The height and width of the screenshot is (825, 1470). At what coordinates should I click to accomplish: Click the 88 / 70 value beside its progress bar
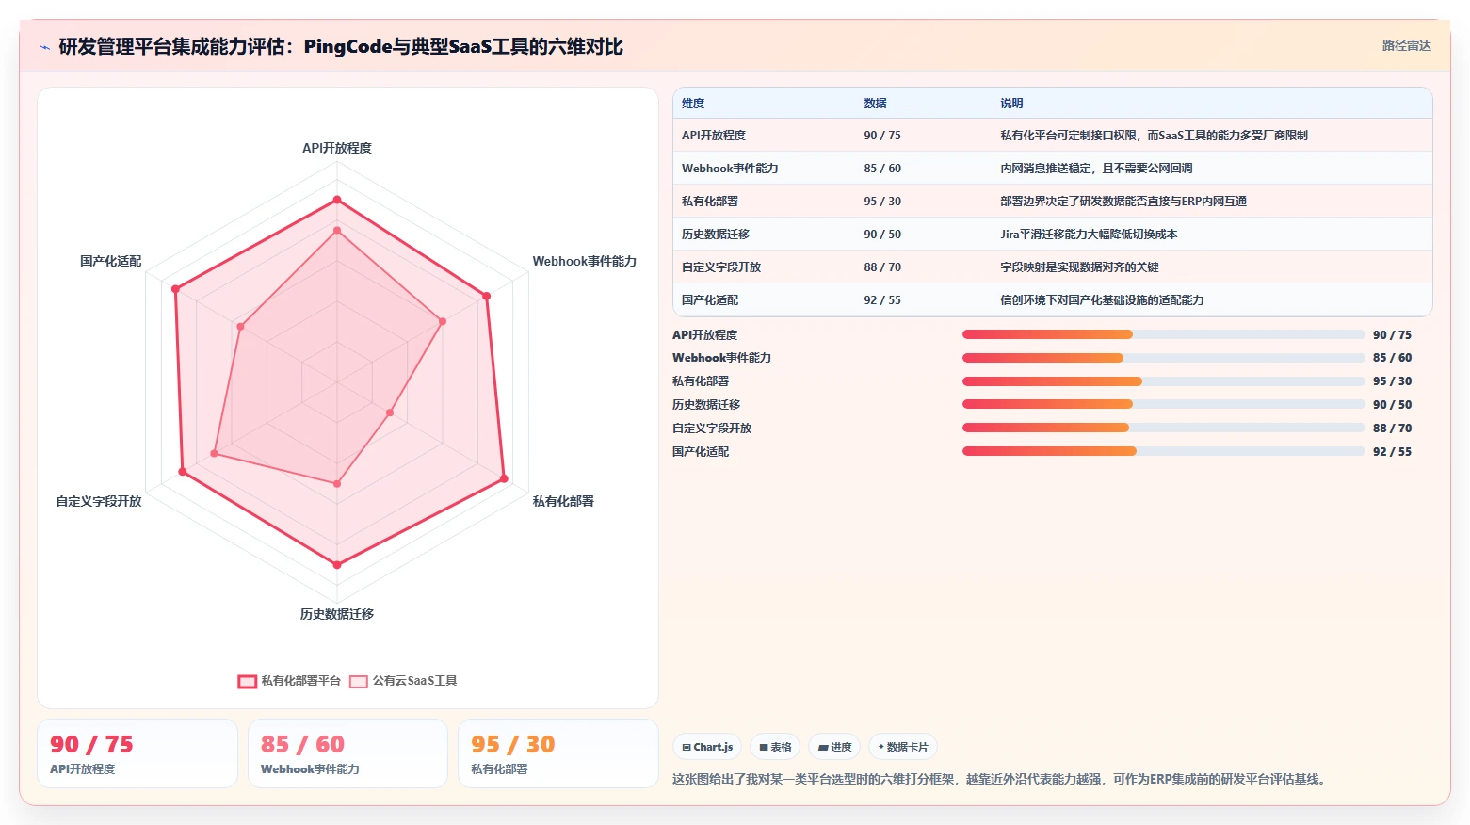pos(1392,429)
